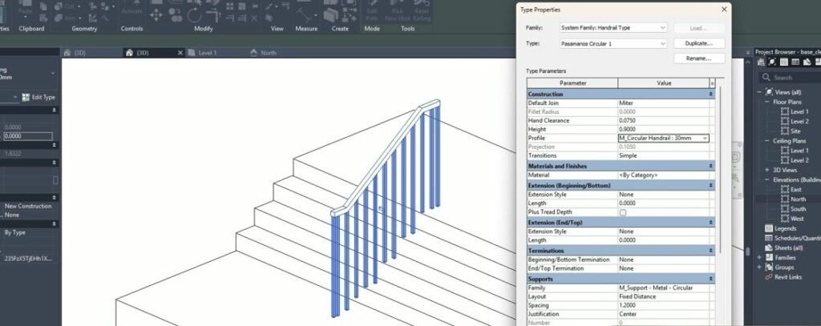This screenshot has height=326, width=821.
Task: Click the Duplicate... button
Action: (699, 43)
